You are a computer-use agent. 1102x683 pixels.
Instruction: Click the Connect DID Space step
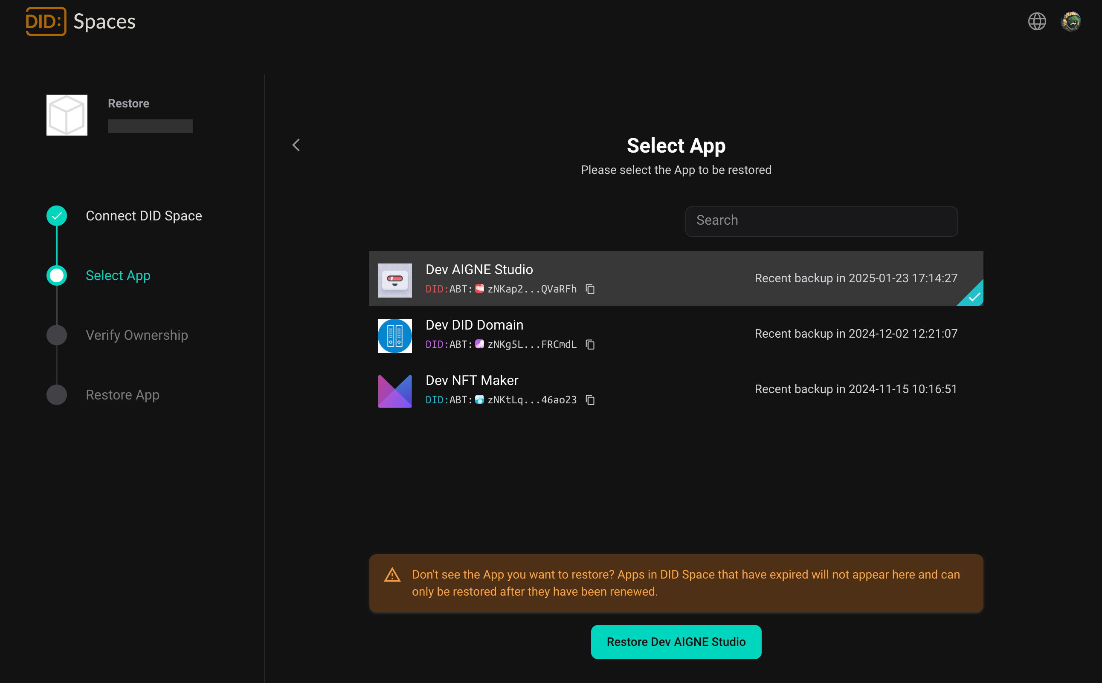144,216
